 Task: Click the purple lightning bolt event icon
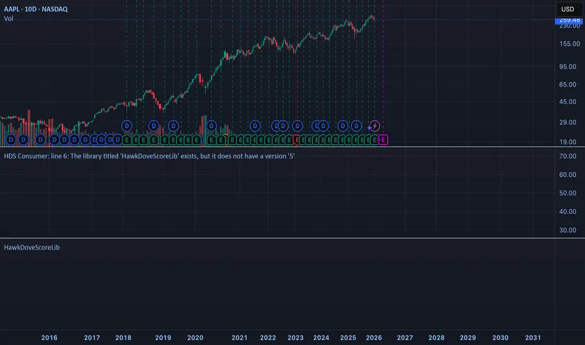pos(375,126)
